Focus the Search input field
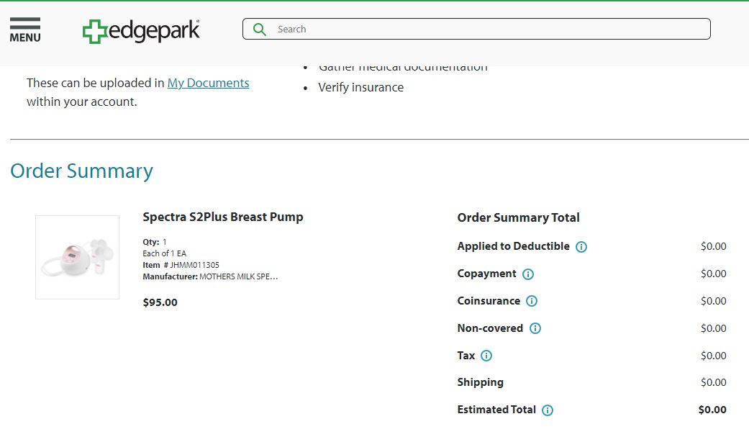This screenshot has width=749, height=437. click(476, 29)
